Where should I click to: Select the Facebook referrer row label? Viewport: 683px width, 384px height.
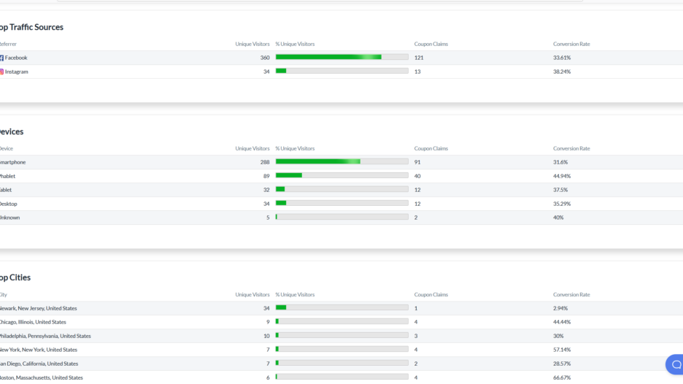coord(16,58)
